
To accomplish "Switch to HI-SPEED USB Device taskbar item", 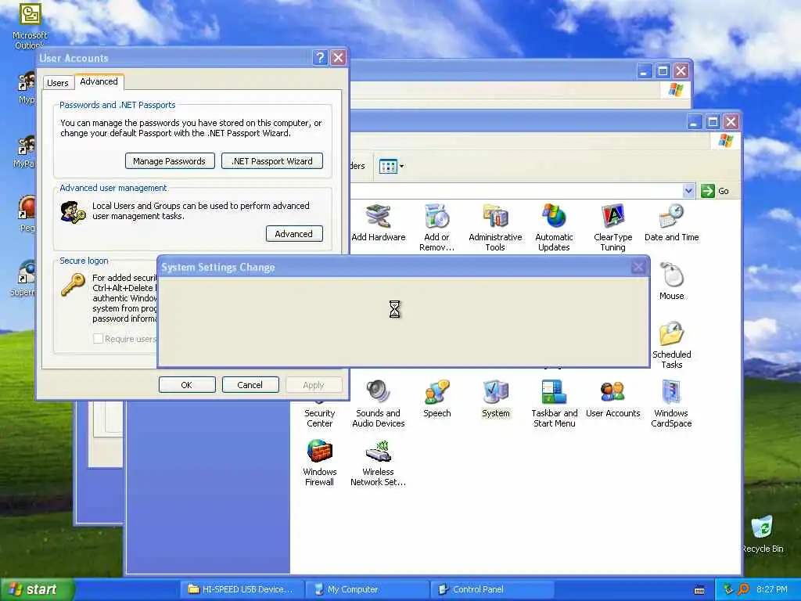I will 241,589.
